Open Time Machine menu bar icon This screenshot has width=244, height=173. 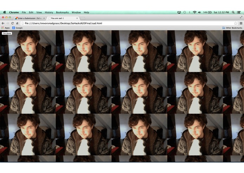[x=185, y=12]
